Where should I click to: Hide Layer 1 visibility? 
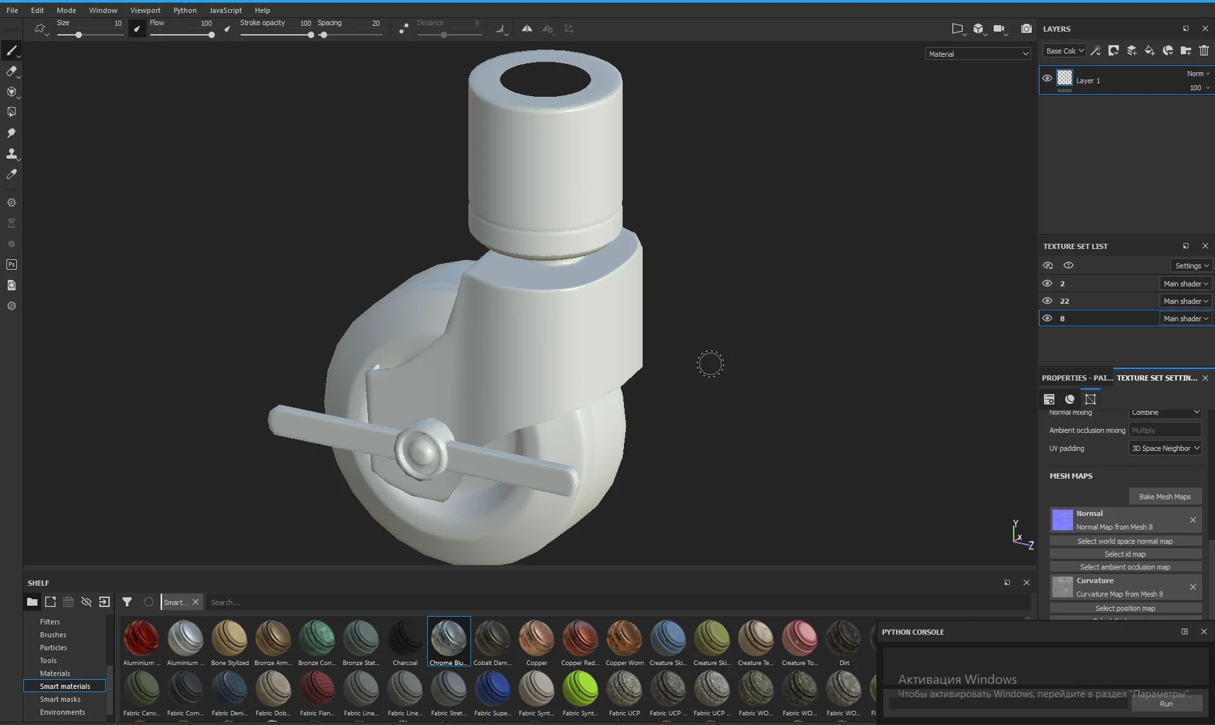click(1047, 78)
